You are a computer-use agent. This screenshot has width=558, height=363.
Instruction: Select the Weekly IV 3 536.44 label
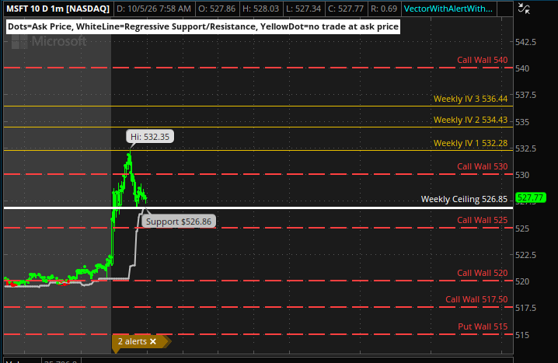tap(470, 99)
